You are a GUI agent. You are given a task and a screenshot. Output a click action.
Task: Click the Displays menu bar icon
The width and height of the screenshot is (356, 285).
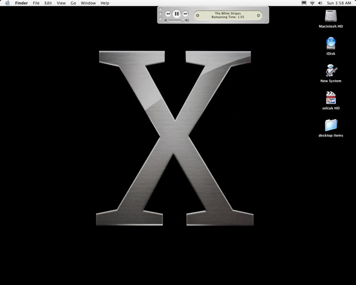pyautogui.click(x=304, y=3)
